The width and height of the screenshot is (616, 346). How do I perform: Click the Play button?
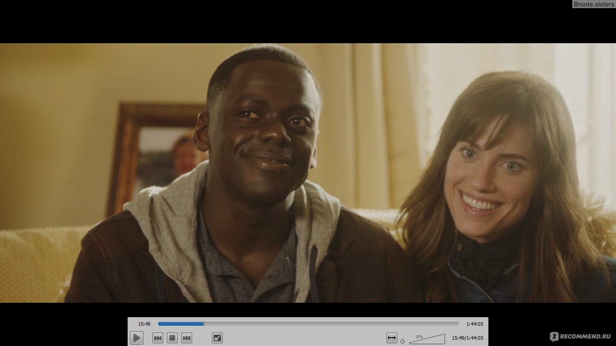[137, 338]
